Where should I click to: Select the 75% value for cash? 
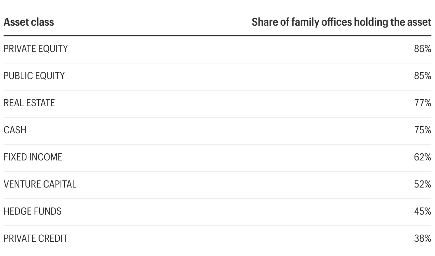pos(423,130)
